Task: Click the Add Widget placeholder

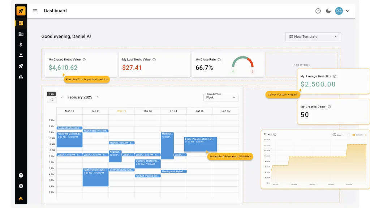Action: tap(301, 65)
